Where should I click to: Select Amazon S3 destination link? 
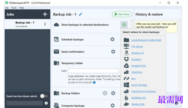coord(137,53)
